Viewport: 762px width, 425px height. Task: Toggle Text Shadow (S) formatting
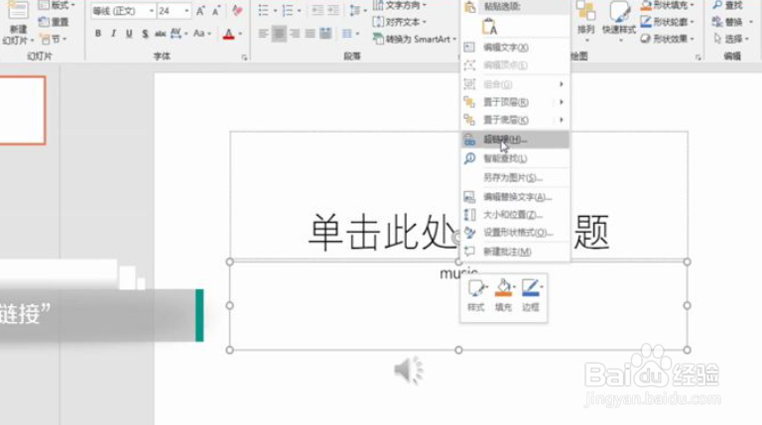[x=145, y=34]
